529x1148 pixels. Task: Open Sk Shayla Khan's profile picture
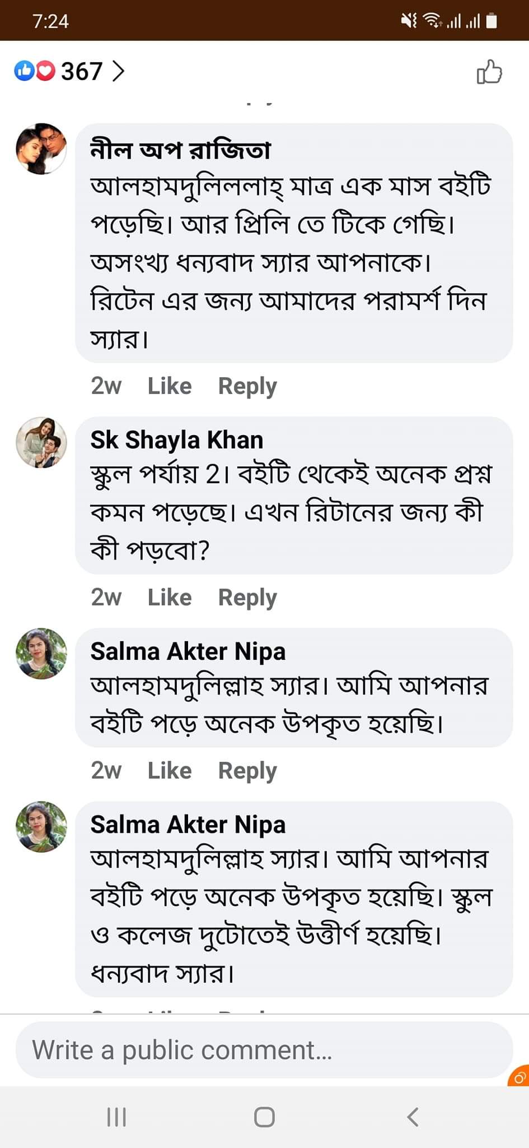pos(41,442)
